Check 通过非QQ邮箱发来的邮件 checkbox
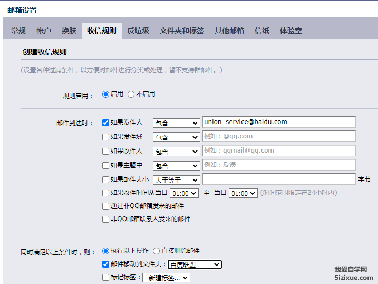Image resolution: width=378 pixels, height=284 pixels. pyautogui.click(x=105, y=206)
